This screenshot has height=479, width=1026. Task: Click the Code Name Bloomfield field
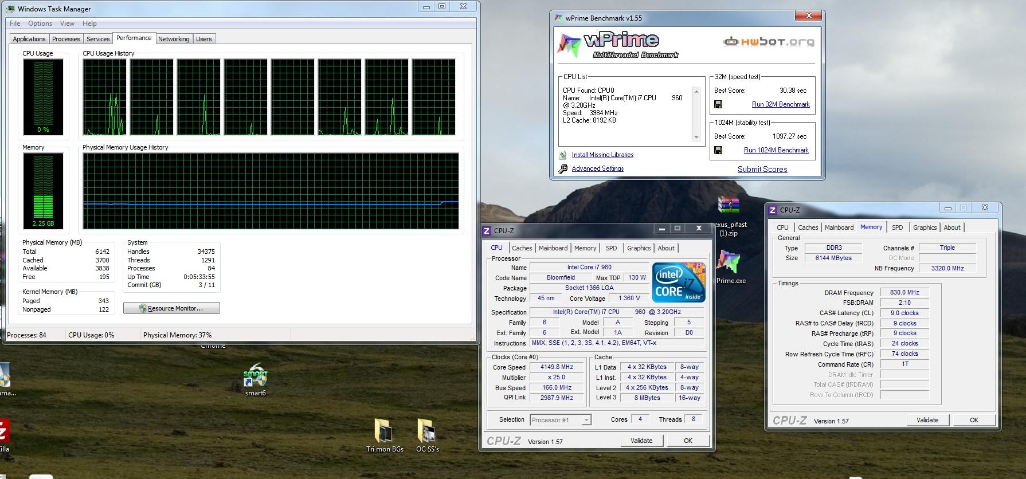click(x=561, y=277)
